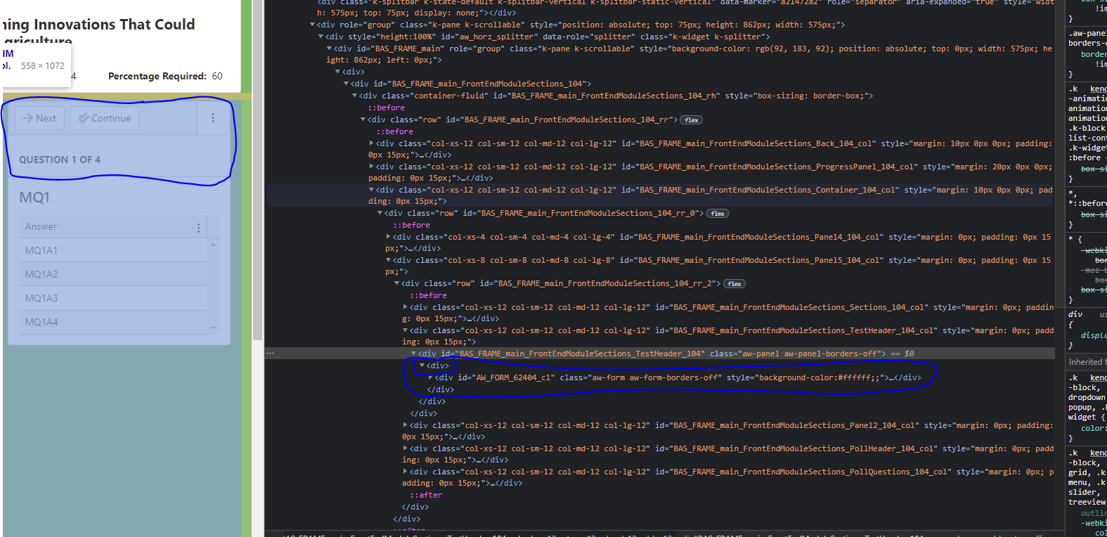Expand the PollQuestions_104_col div node

[x=406, y=472]
